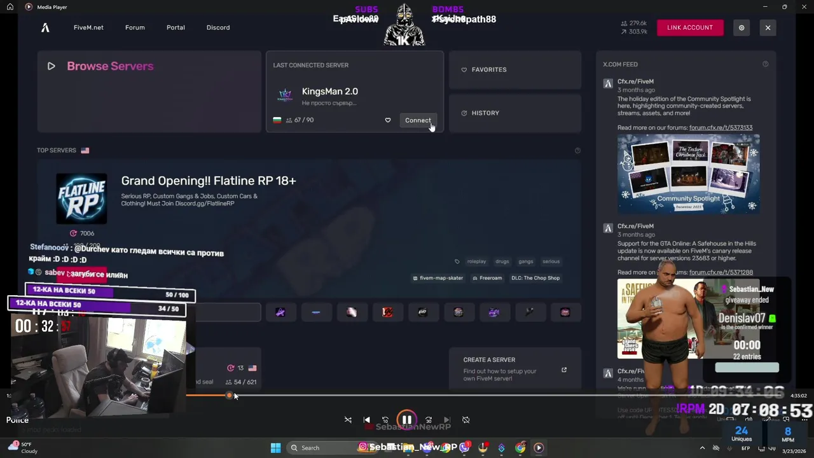
Task: Click the external link icon on CREATE A SERVER
Action: (x=563, y=370)
